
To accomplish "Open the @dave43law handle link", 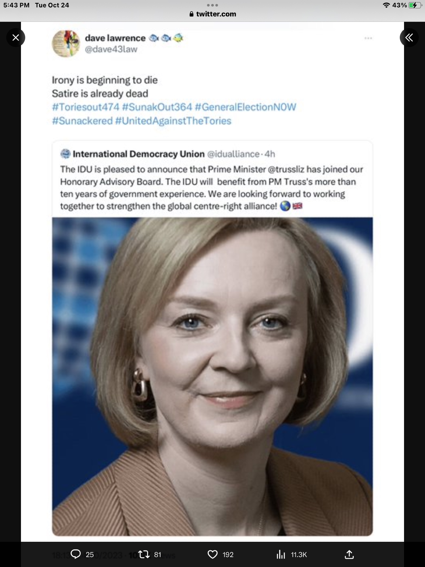I will coord(111,49).
